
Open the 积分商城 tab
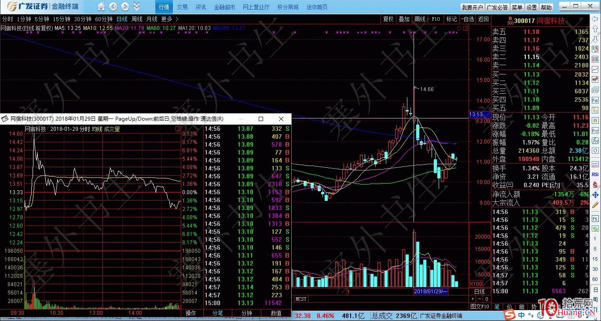tap(288, 7)
